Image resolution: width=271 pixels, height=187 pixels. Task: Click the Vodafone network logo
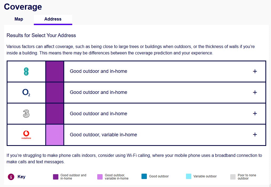(x=26, y=135)
